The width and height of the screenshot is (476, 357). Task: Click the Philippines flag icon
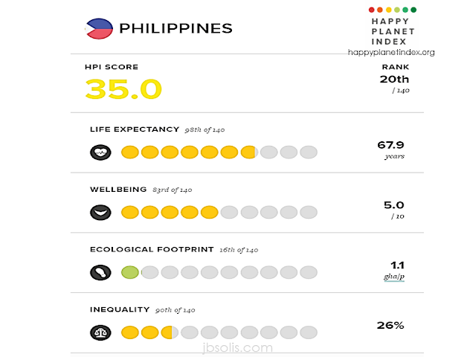pos(100,28)
